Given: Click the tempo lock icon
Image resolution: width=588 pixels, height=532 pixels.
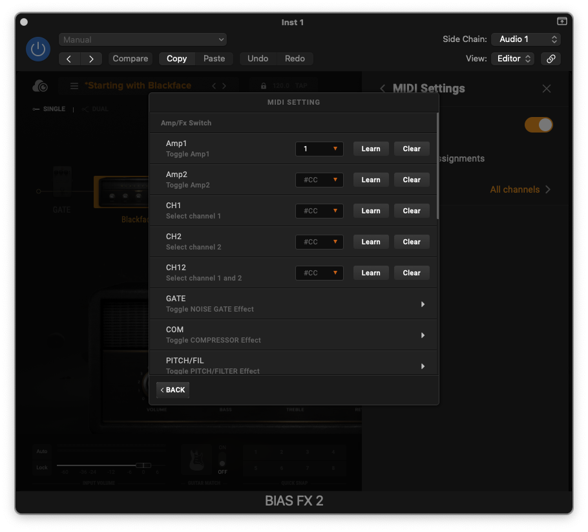Looking at the screenshot, I should pyautogui.click(x=264, y=86).
